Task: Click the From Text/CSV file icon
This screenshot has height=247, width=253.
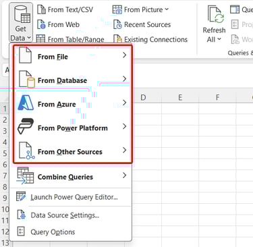Action: (41, 9)
